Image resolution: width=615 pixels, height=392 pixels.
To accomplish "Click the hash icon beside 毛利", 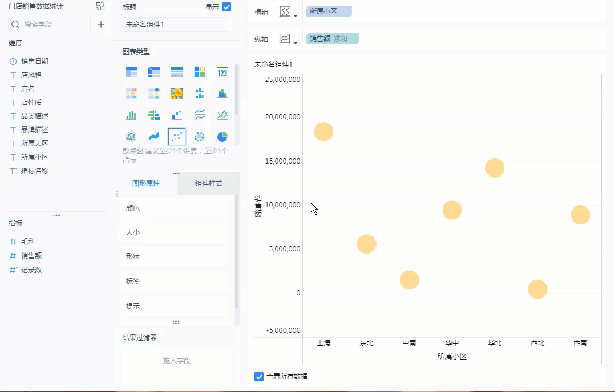I will [13, 242].
